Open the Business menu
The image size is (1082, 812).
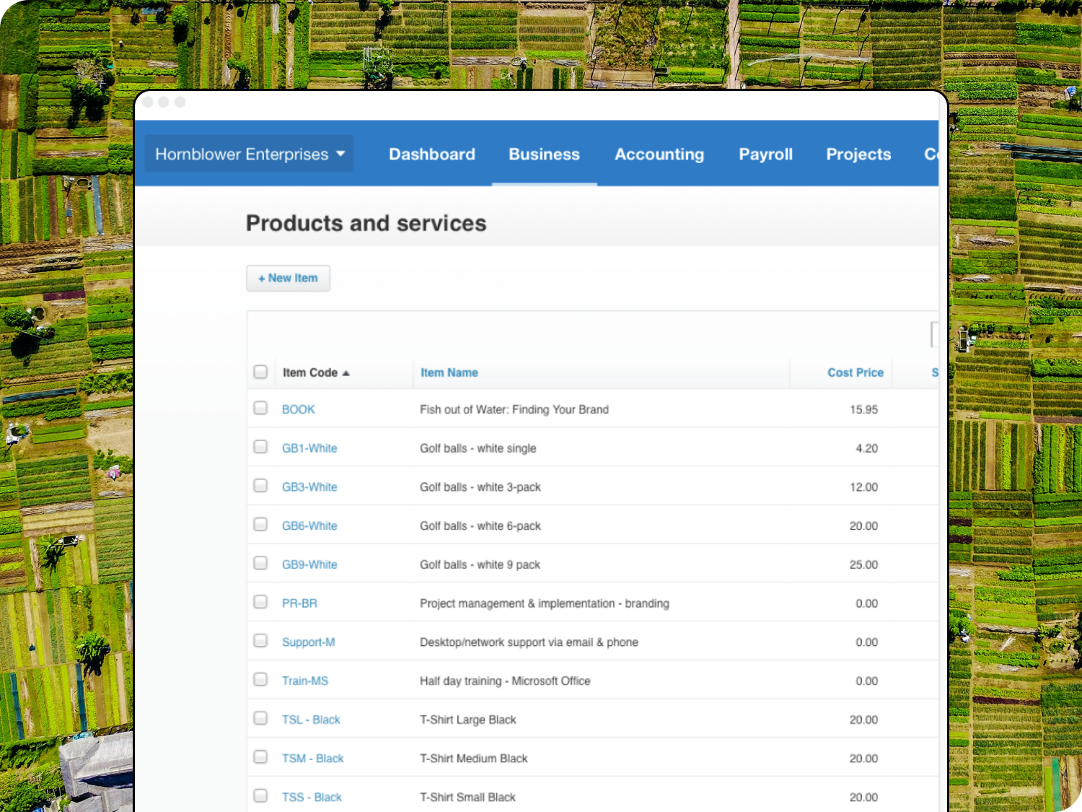(545, 154)
